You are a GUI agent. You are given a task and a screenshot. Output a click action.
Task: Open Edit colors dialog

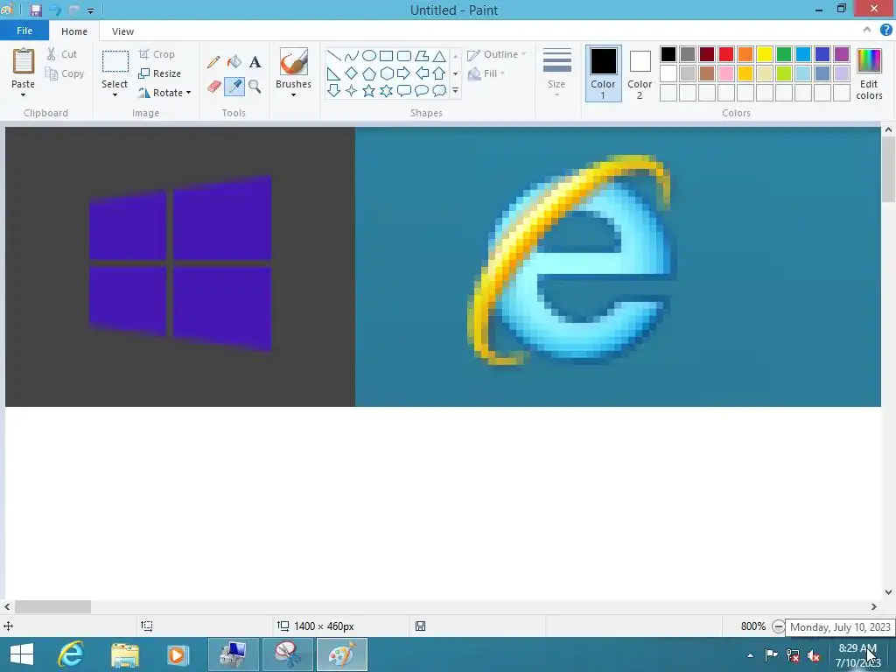(869, 73)
